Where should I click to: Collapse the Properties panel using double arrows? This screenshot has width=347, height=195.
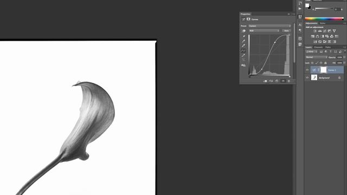click(288, 14)
